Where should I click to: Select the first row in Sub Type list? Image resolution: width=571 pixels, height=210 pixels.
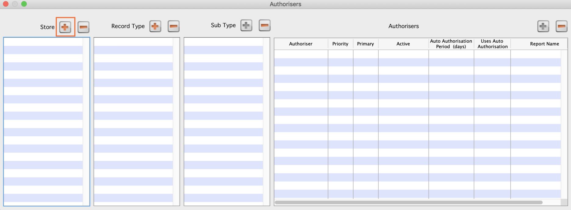(x=223, y=42)
